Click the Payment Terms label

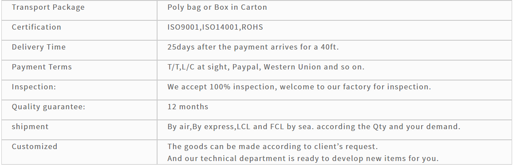pos(42,67)
